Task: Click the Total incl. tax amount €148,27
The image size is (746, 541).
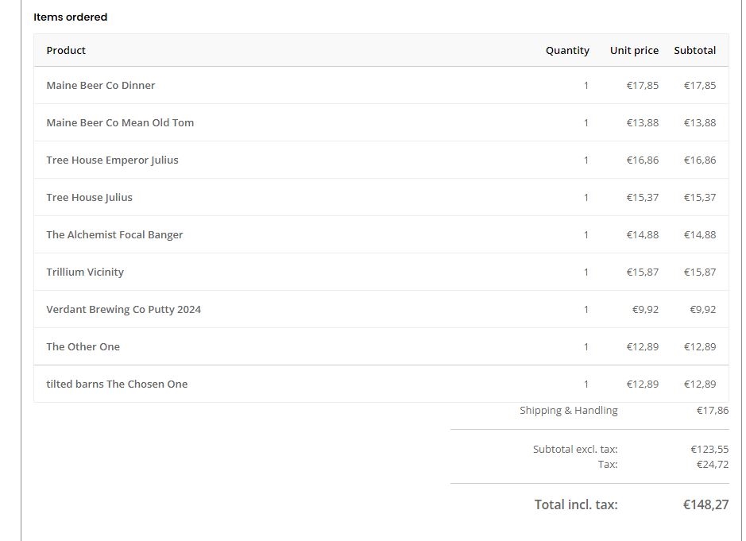Action: click(x=705, y=504)
